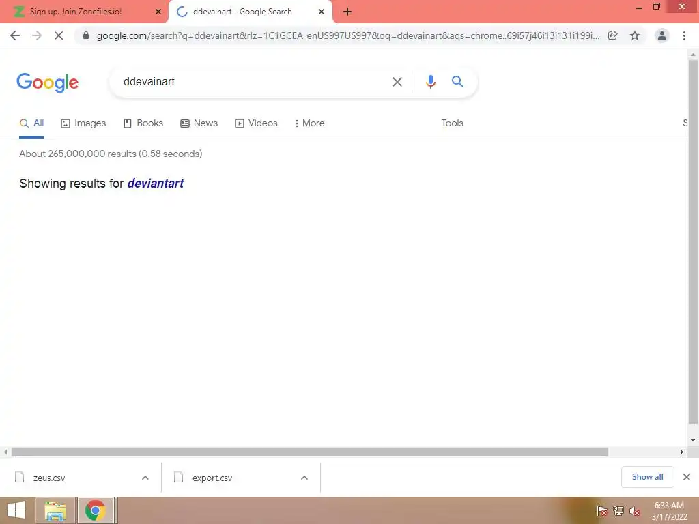Select the All results tab
Image resolution: width=699 pixels, height=524 pixels.
pos(31,123)
